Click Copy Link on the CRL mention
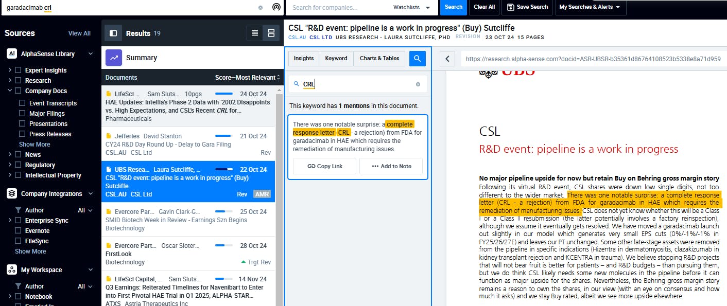This screenshot has width=727, height=306. tap(324, 166)
